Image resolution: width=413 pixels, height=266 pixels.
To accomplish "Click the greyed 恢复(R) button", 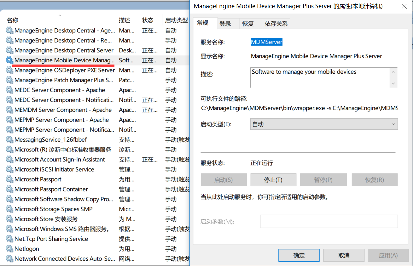I will [375, 180].
